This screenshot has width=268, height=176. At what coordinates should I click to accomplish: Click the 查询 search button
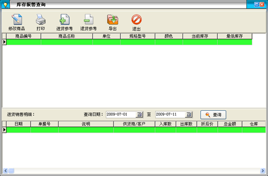click(213, 115)
